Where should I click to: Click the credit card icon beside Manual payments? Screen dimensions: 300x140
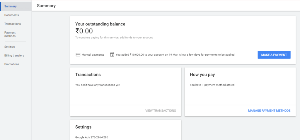click(78, 54)
